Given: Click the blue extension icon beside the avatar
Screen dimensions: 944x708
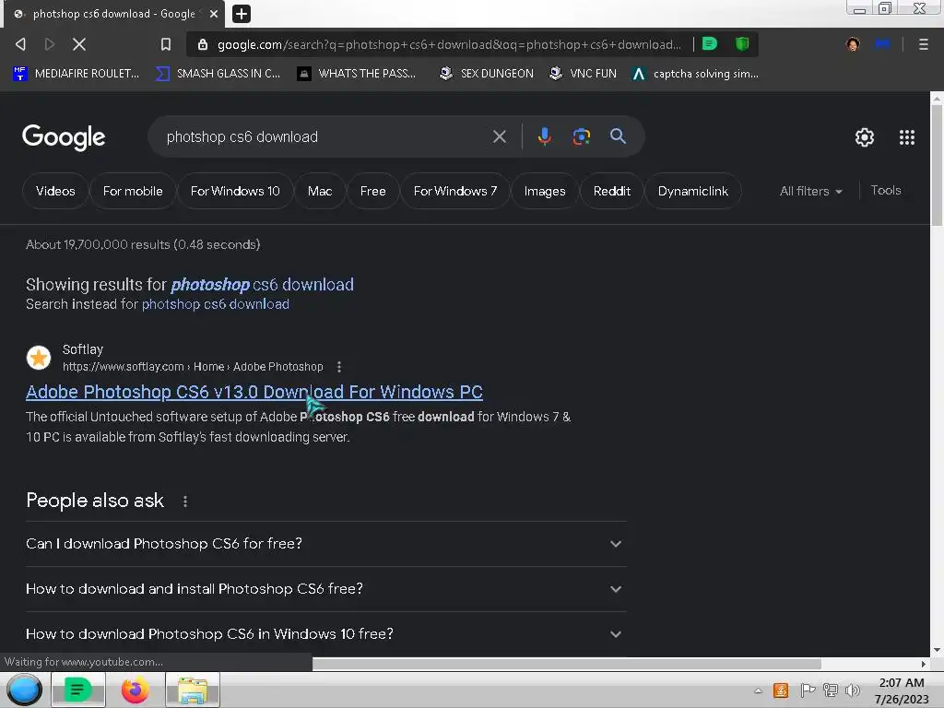Looking at the screenshot, I should click(x=882, y=44).
